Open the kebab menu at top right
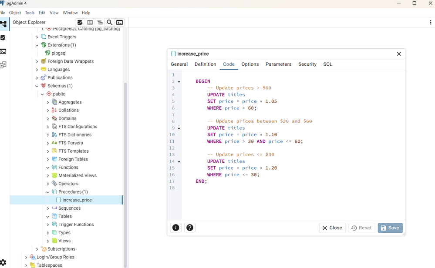This screenshot has height=268, width=435. [431, 23]
